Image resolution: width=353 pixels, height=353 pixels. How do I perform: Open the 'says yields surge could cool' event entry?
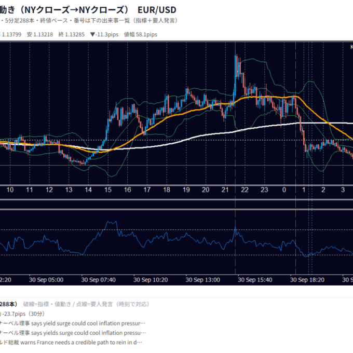[73, 333]
